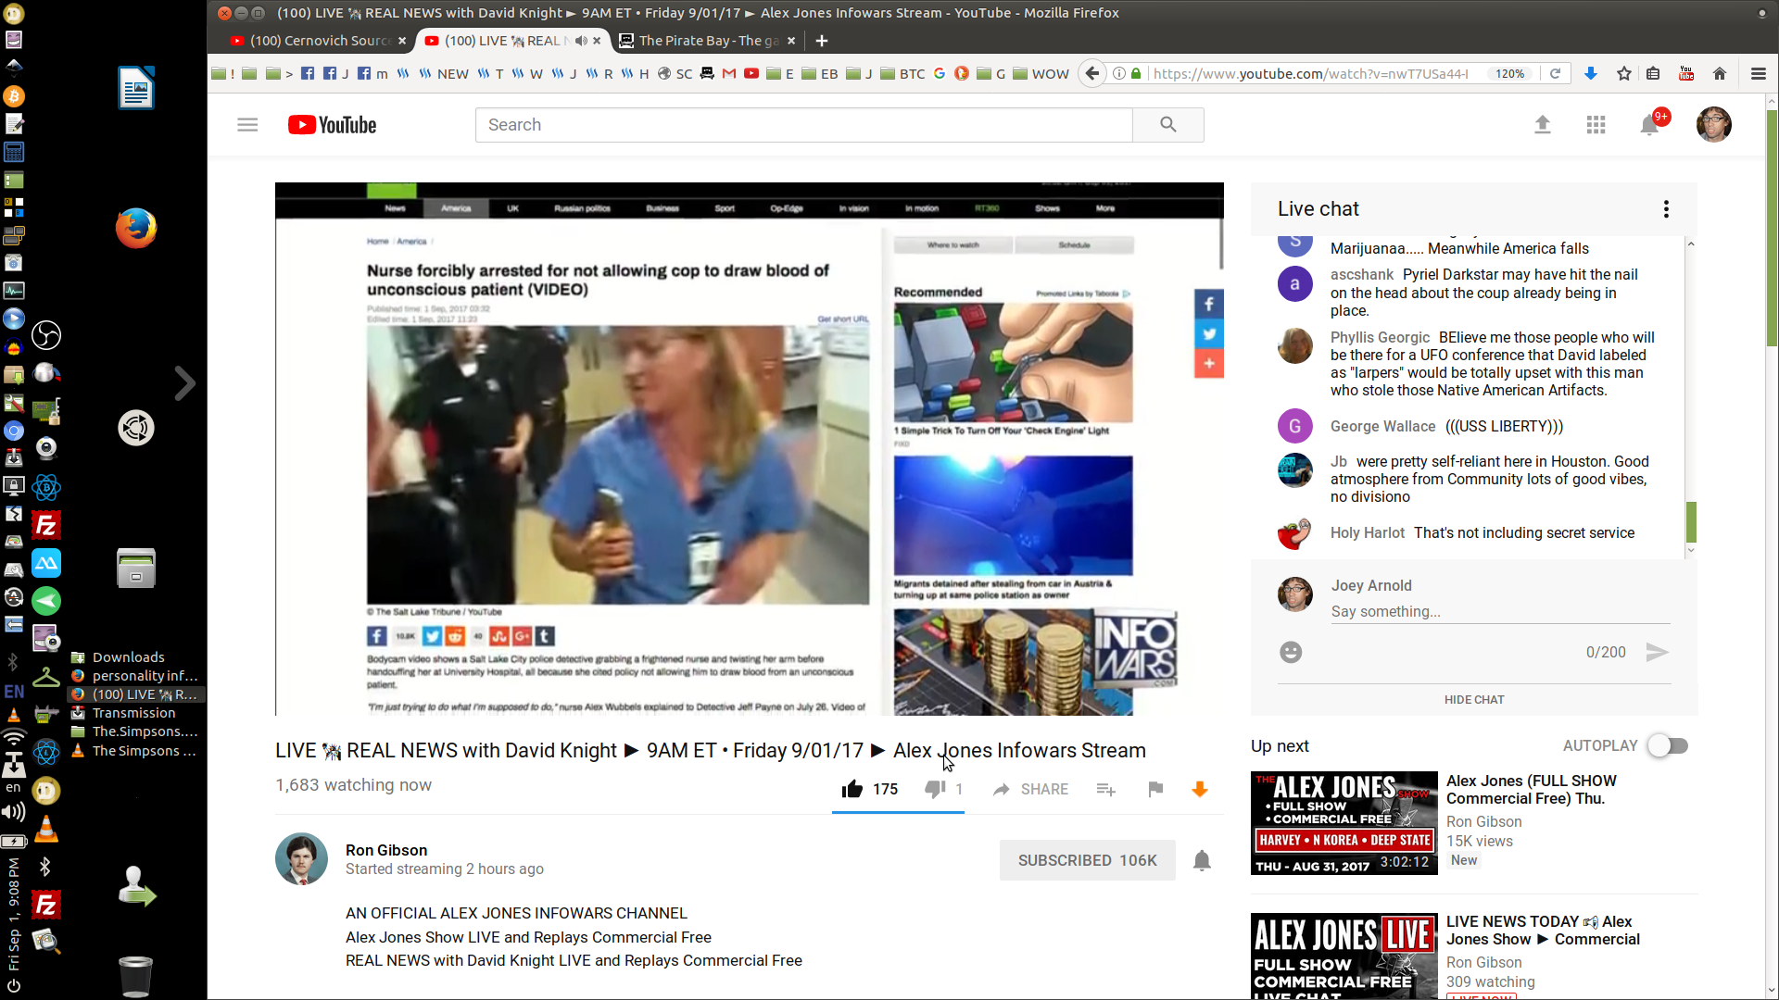Click the SHARE button
Screen dimensions: 1779x1000
point(1030,789)
